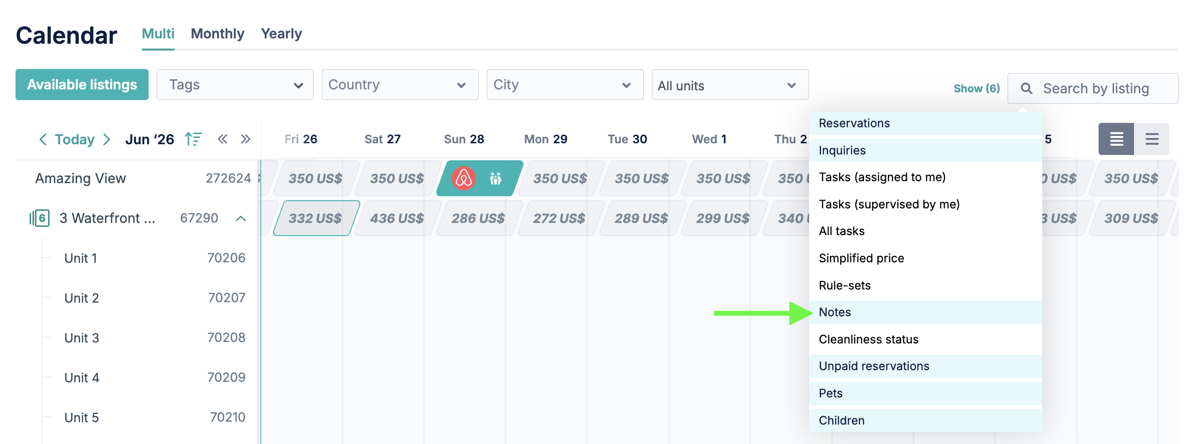Click the Mon 29 date header
The image size is (1185, 444).
(x=546, y=139)
